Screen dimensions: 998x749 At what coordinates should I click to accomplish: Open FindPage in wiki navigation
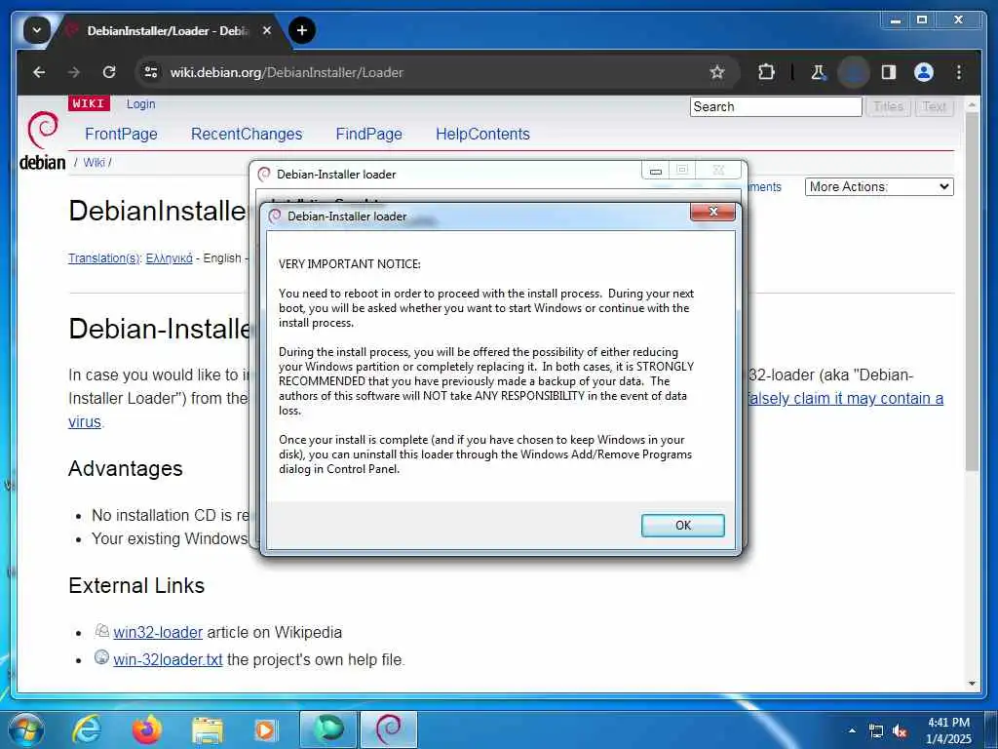[368, 134]
